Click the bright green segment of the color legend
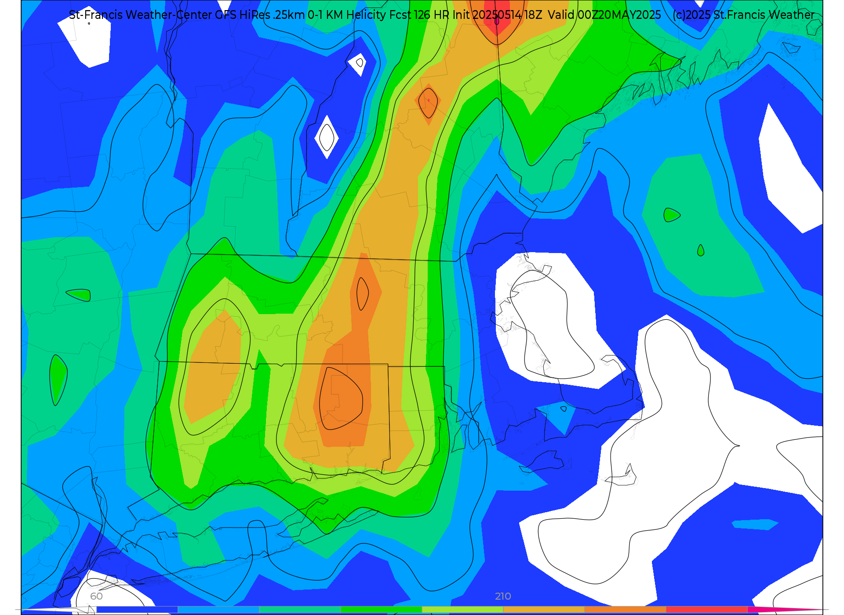 coord(381,609)
